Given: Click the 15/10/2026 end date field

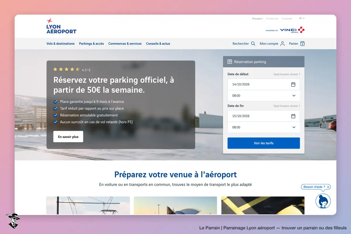Looking at the screenshot, I should tap(264, 116).
